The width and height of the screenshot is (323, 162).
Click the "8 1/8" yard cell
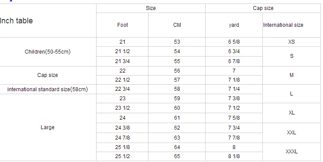pyautogui.click(x=234, y=156)
